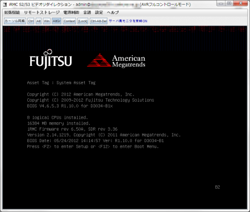The height and width of the screenshot is (212, 250).
Task: Open the 電源制御 power control menu
Action: (71, 13)
